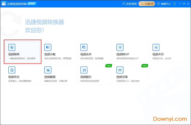191x125 pixels.
Task: Click description 自由分割视频片段，画面剪裁
Action: [58, 58]
